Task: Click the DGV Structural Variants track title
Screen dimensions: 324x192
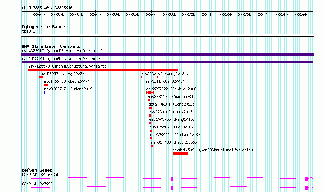Action: pos(51,46)
